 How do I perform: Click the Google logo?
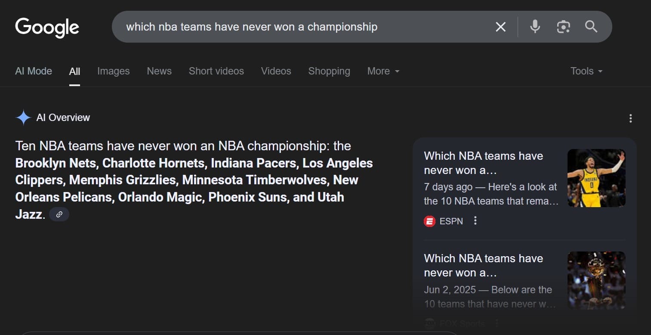(x=47, y=28)
